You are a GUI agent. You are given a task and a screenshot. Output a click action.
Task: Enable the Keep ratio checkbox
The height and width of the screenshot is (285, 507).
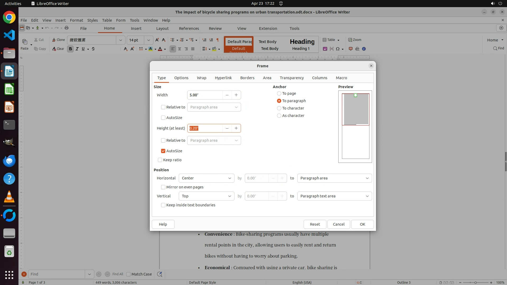[x=160, y=160]
